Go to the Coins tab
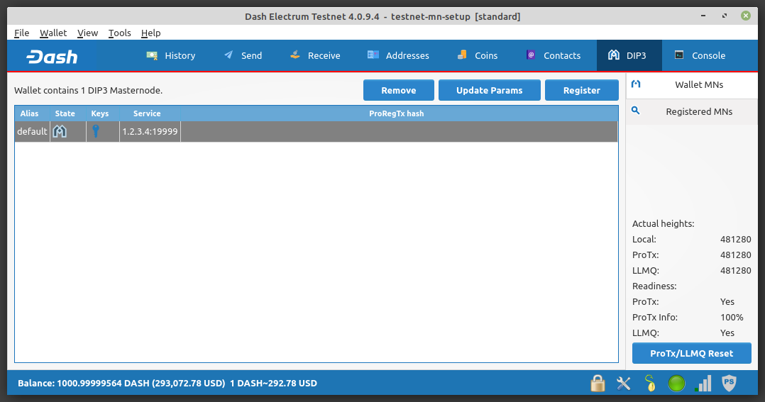The image size is (765, 402). click(477, 55)
